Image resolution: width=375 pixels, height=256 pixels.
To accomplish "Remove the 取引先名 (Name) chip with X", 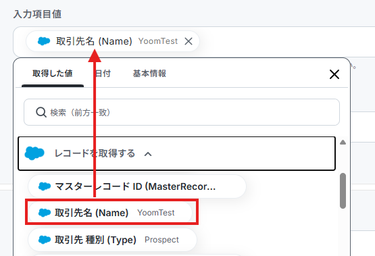I will coord(189,41).
